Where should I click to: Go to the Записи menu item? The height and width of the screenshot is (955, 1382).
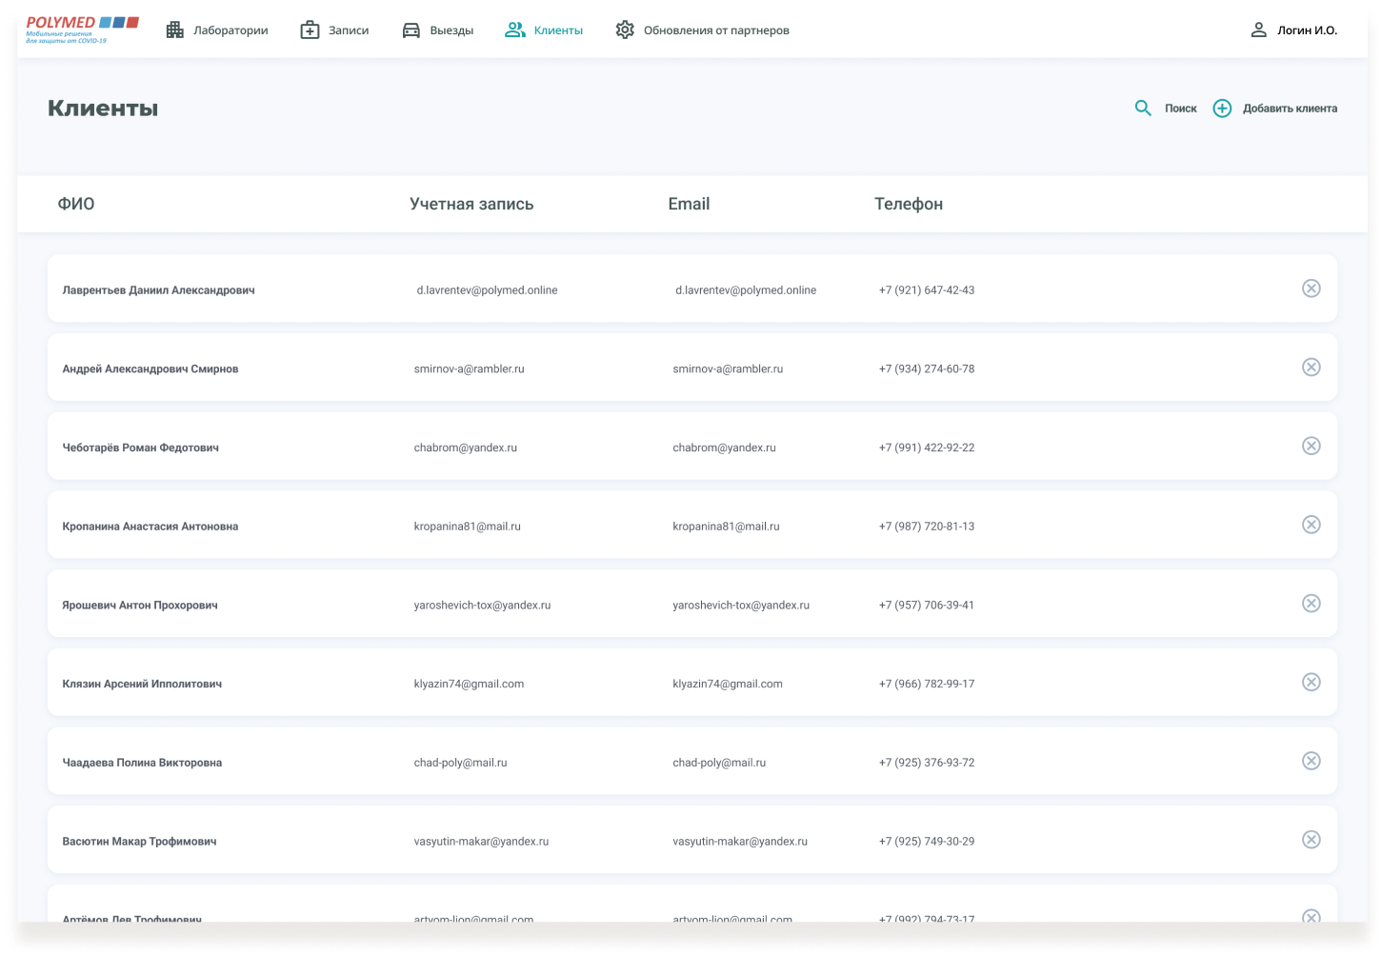(x=348, y=30)
